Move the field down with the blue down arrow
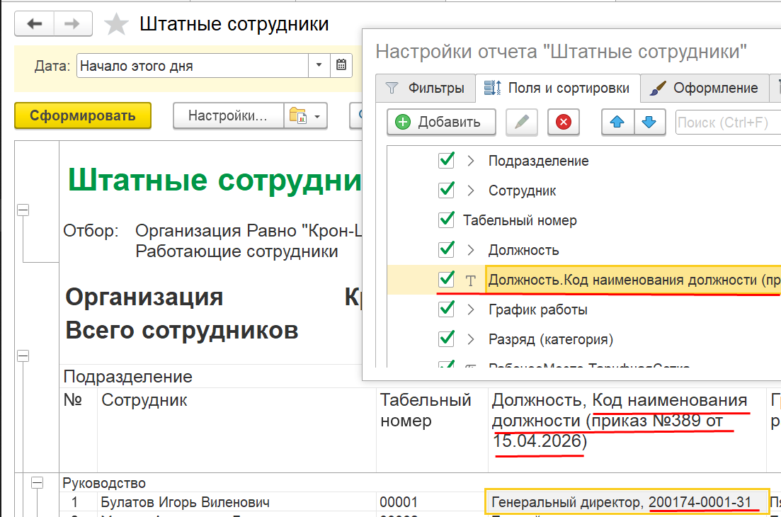This screenshot has width=781, height=517. pyautogui.click(x=649, y=122)
